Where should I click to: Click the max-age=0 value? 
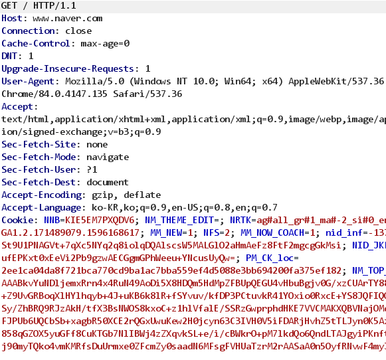click(x=105, y=44)
